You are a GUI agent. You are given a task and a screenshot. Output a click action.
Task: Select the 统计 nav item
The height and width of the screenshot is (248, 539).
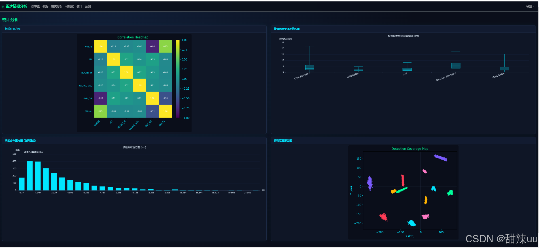click(79, 6)
